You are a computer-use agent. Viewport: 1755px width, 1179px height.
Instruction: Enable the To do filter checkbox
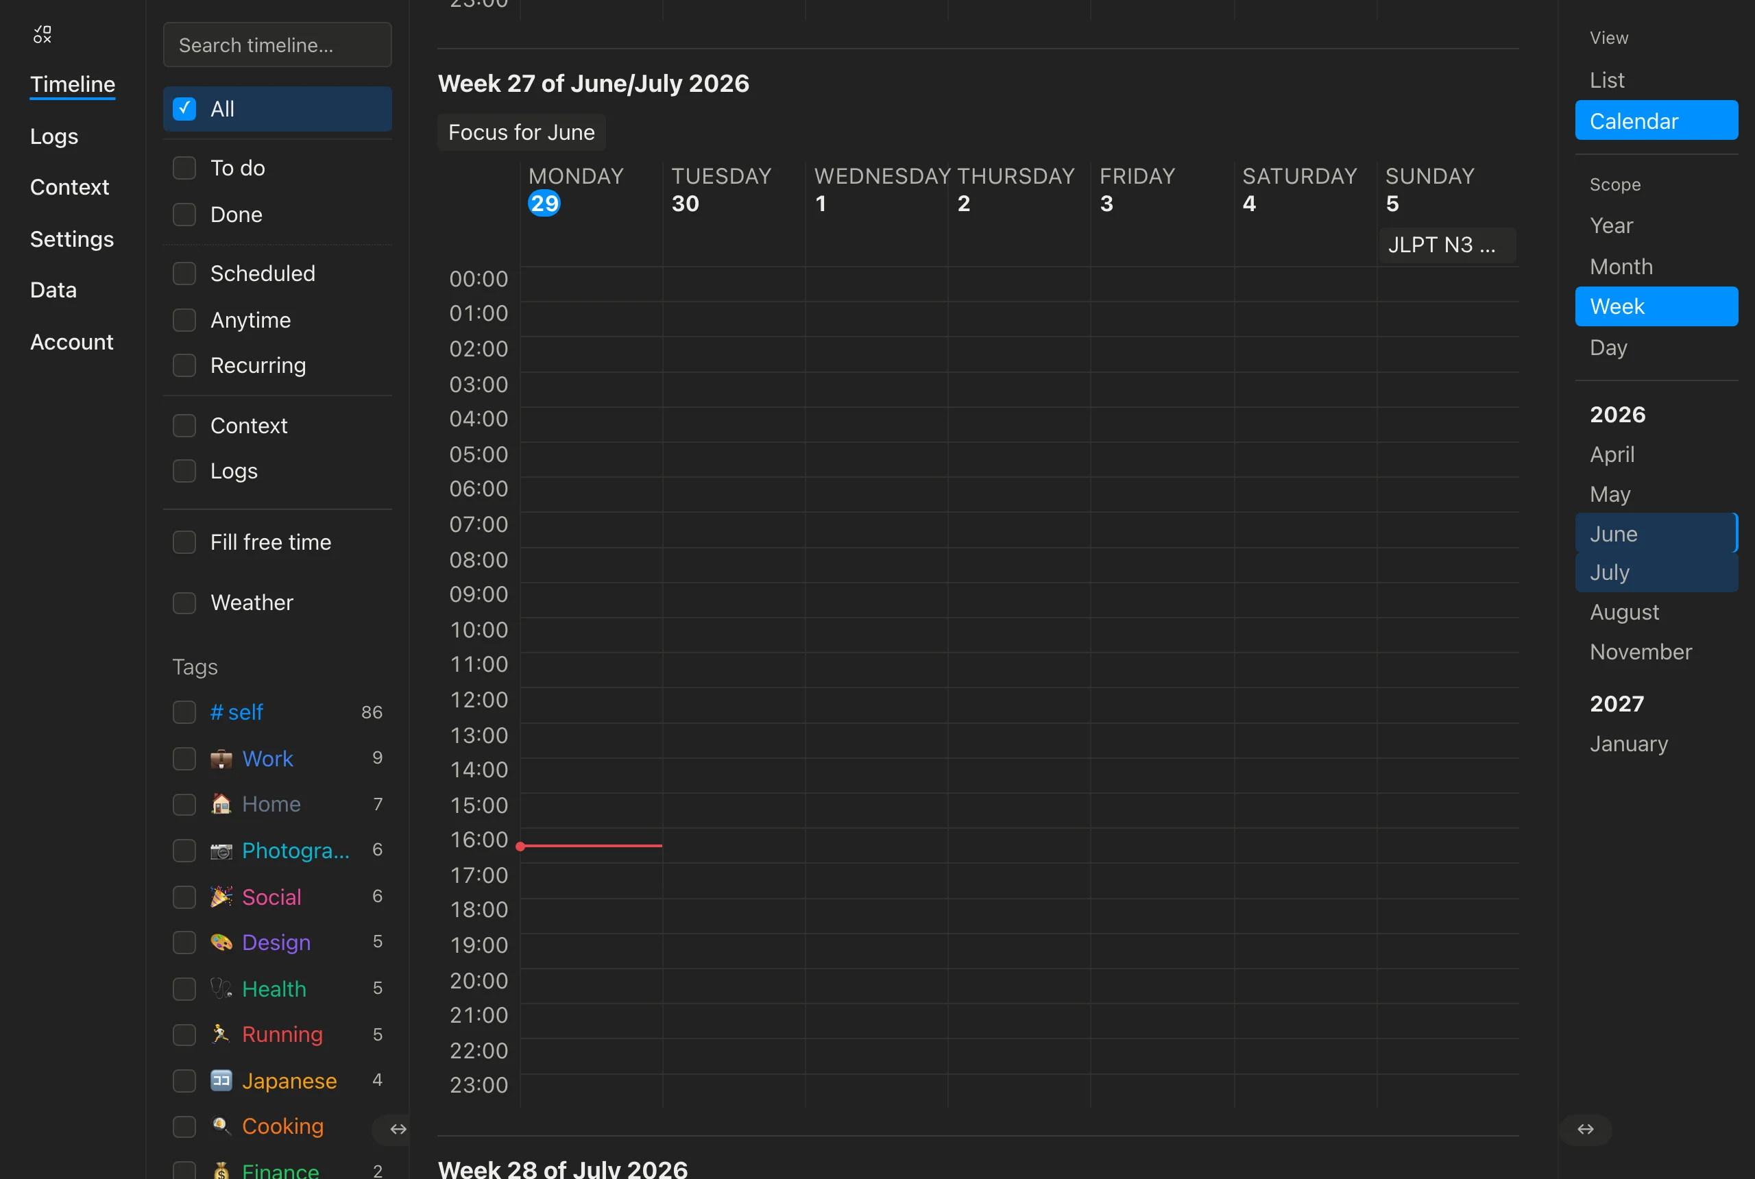pos(184,168)
